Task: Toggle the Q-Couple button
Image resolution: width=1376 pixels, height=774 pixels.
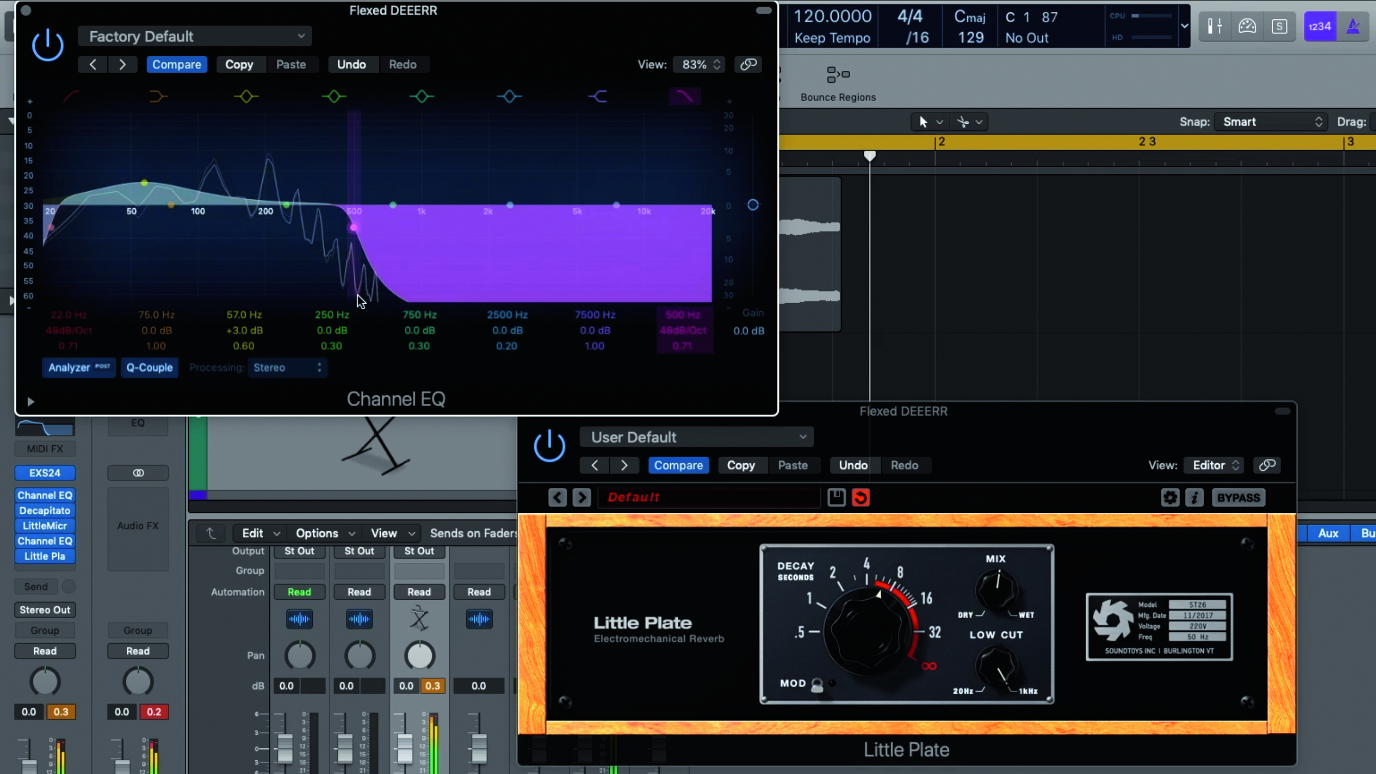Action: tap(150, 368)
